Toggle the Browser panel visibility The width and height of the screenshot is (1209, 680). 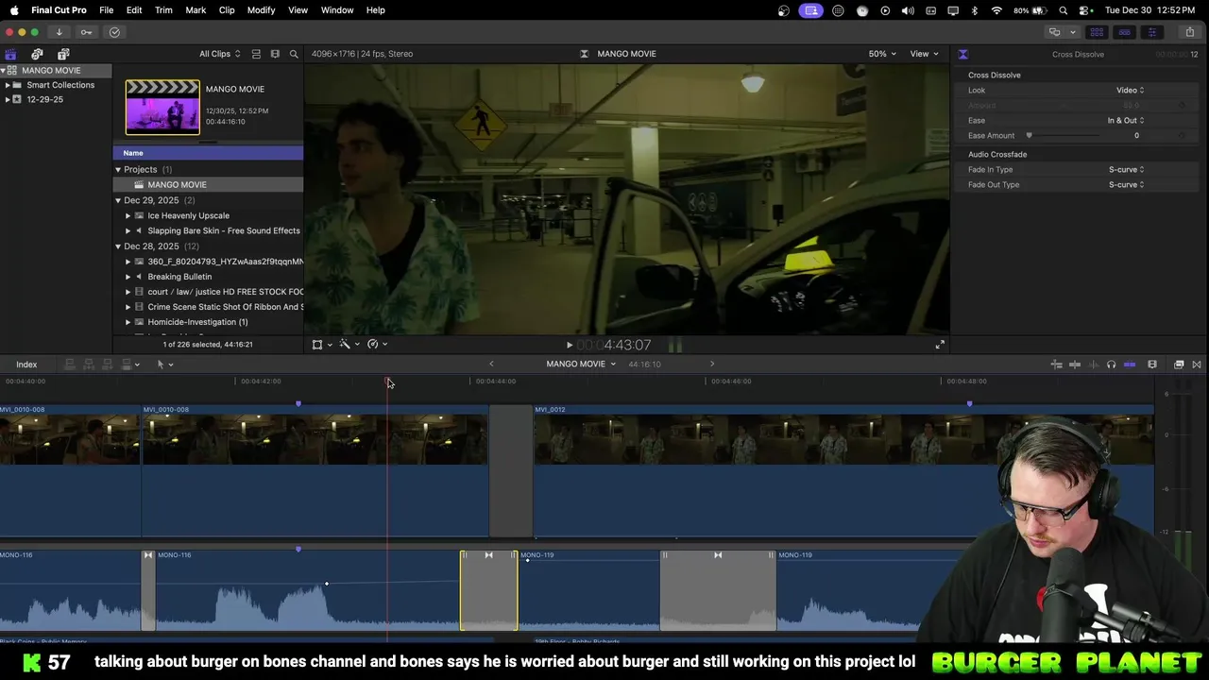pos(1097,32)
